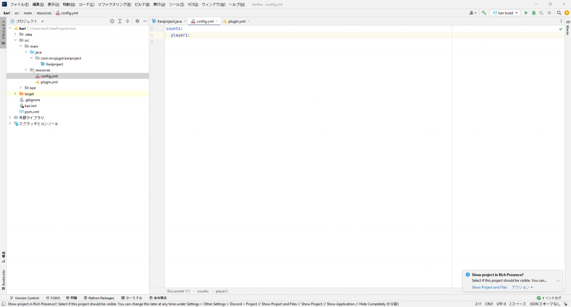Select opened file with target icon
The height and width of the screenshot is (307, 571).
[x=112, y=21]
